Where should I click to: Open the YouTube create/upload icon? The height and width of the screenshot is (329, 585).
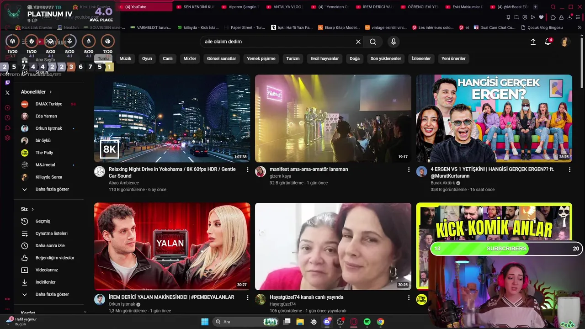(x=533, y=42)
